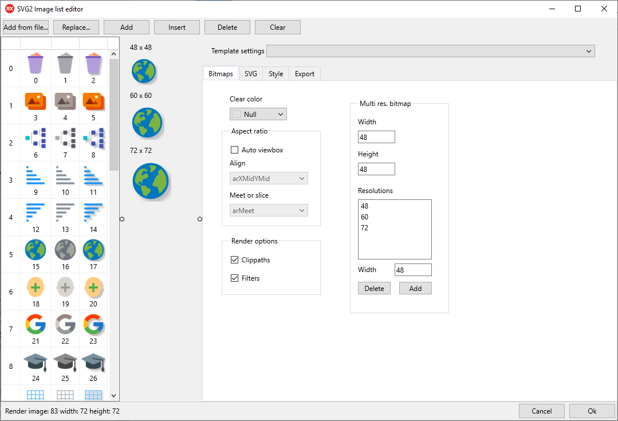Enable the Auto viewbox checkbox
This screenshot has height=421, width=618.
point(234,150)
